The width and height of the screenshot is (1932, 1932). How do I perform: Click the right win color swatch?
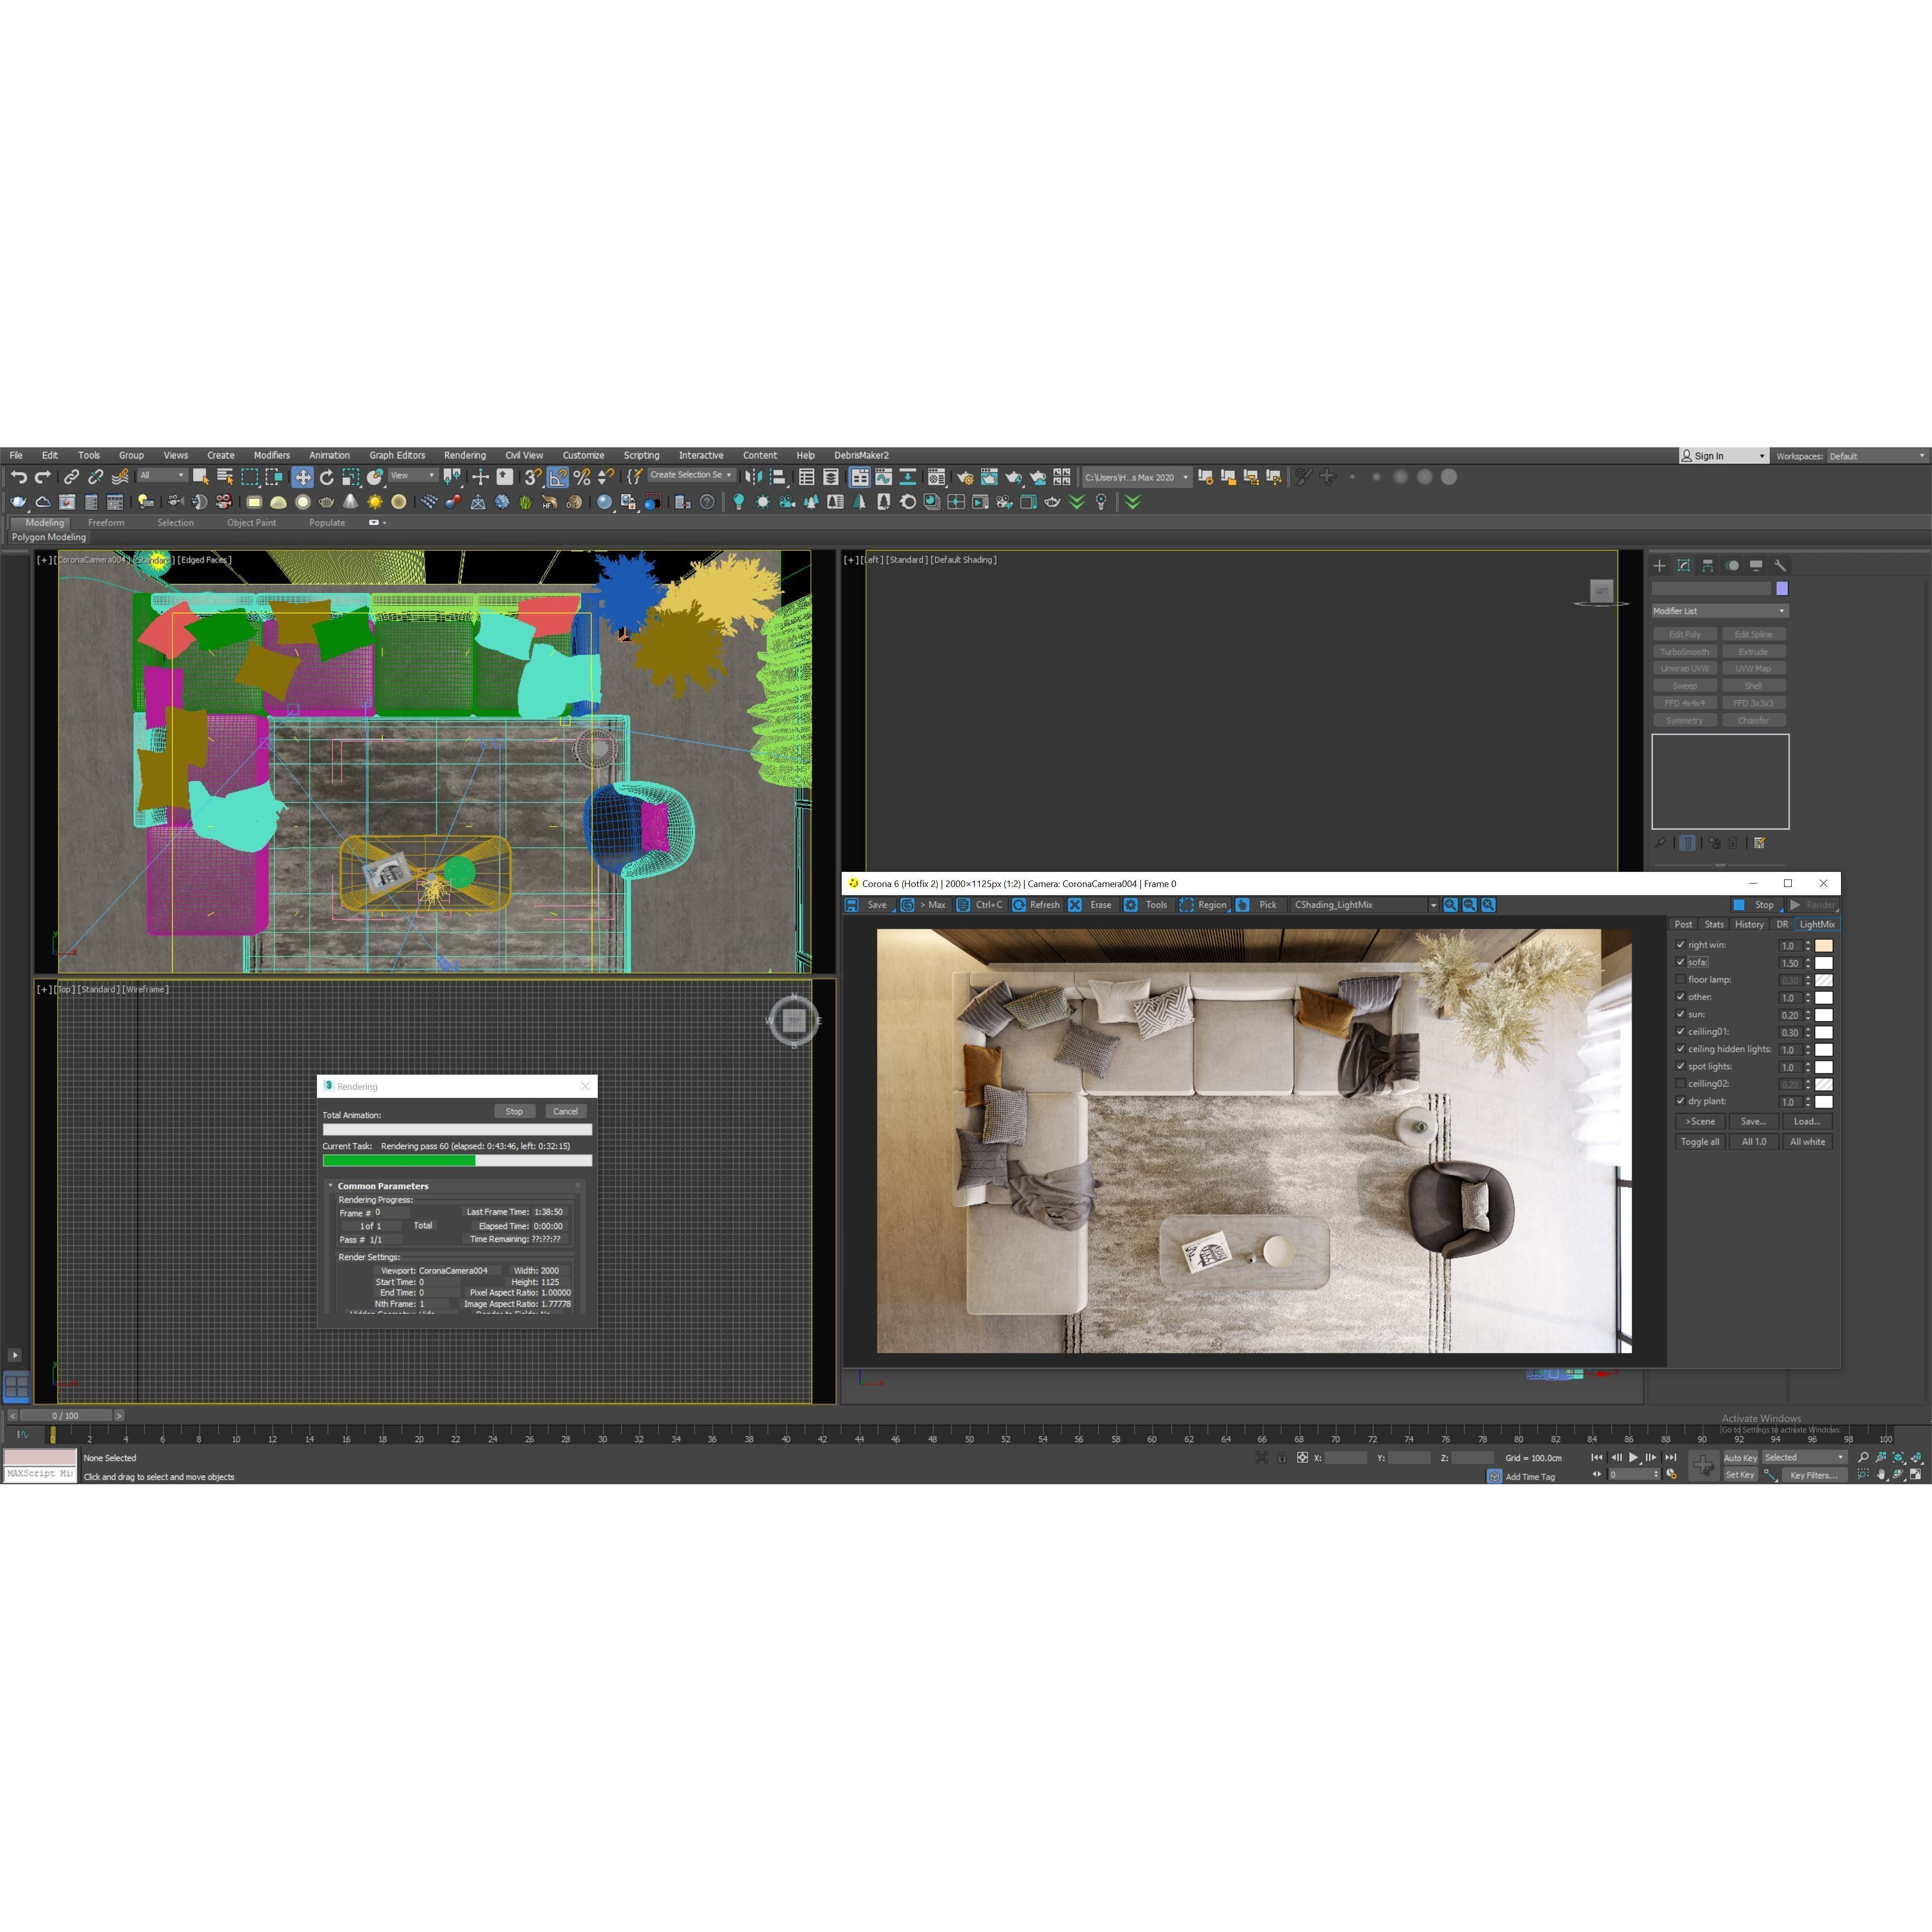pos(1823,945)
